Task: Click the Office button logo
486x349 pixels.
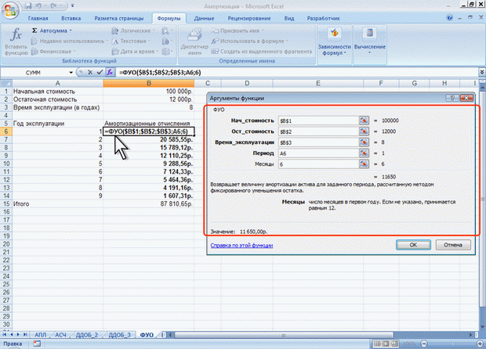Action: pos(10,10)
